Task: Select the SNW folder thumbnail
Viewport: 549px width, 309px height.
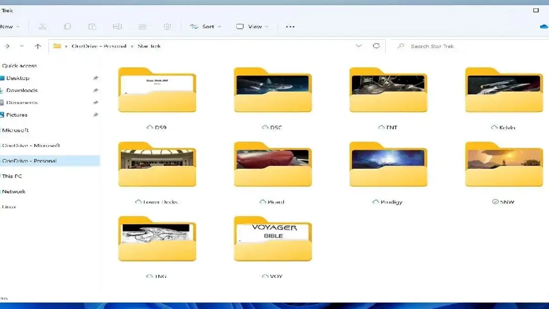Action: [x=504, y=164]
